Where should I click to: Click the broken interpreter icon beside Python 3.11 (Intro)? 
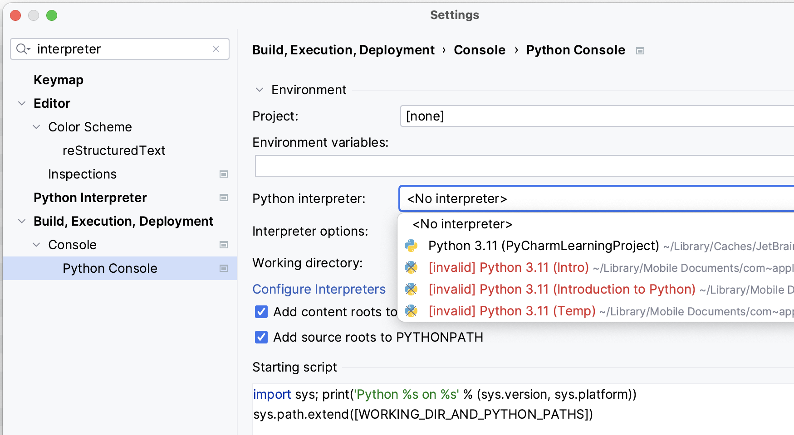pos(412,267)
